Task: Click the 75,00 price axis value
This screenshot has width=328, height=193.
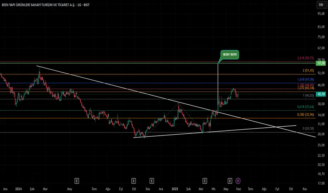Action: click(321, 37)
